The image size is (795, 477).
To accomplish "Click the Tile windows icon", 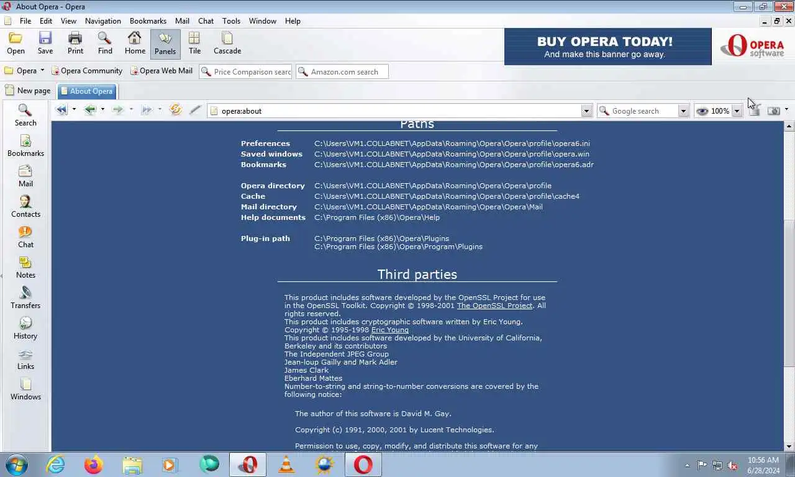I will 194,43.
